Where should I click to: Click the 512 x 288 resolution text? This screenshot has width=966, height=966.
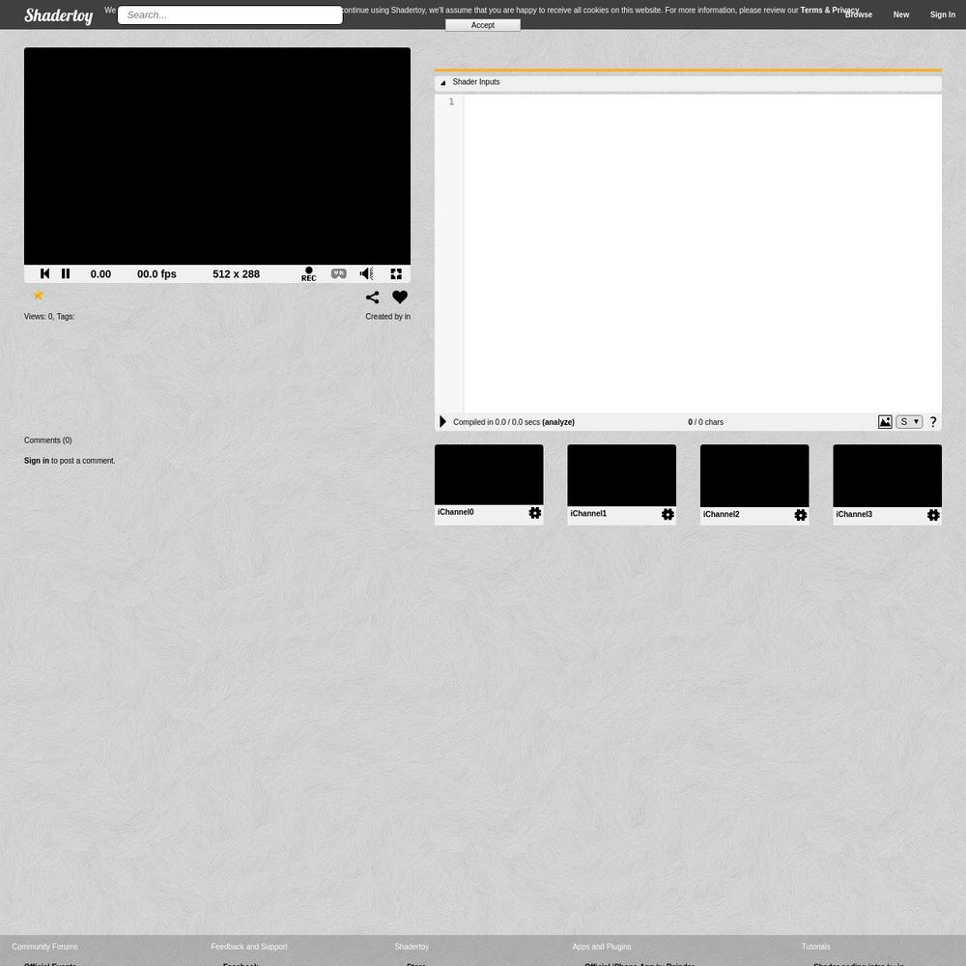pyautogui.click(x=236, y=274)
